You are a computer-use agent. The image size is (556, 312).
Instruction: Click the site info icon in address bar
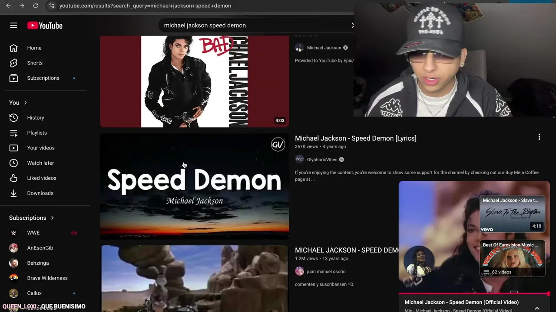(x=51, y=6)
